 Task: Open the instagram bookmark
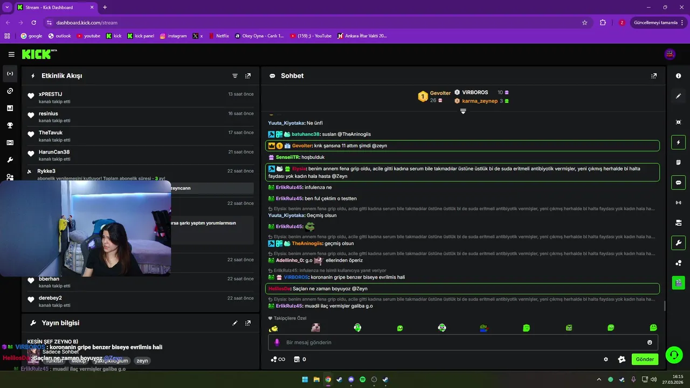click(173, 36)
